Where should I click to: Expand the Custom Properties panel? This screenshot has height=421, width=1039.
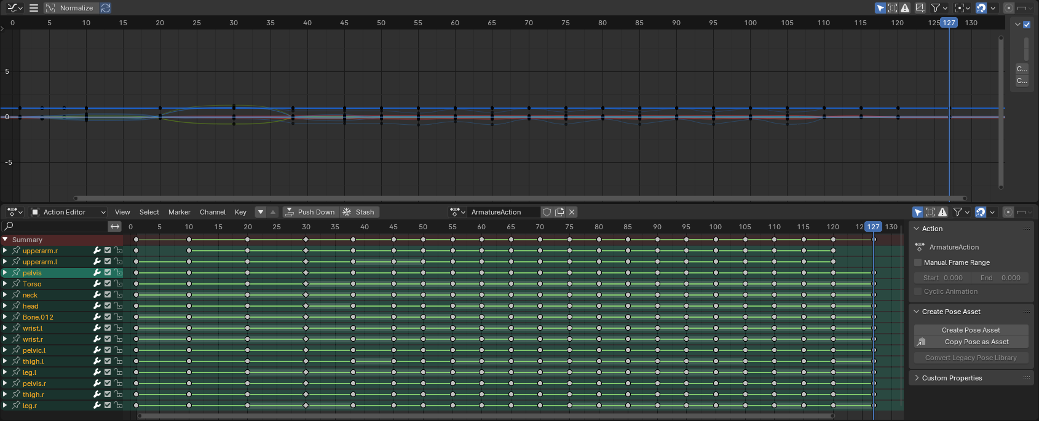[952, 378]
